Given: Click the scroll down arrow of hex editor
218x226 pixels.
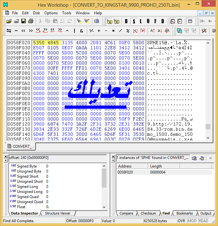Looking at the screenshot, I should pos(208,138).
